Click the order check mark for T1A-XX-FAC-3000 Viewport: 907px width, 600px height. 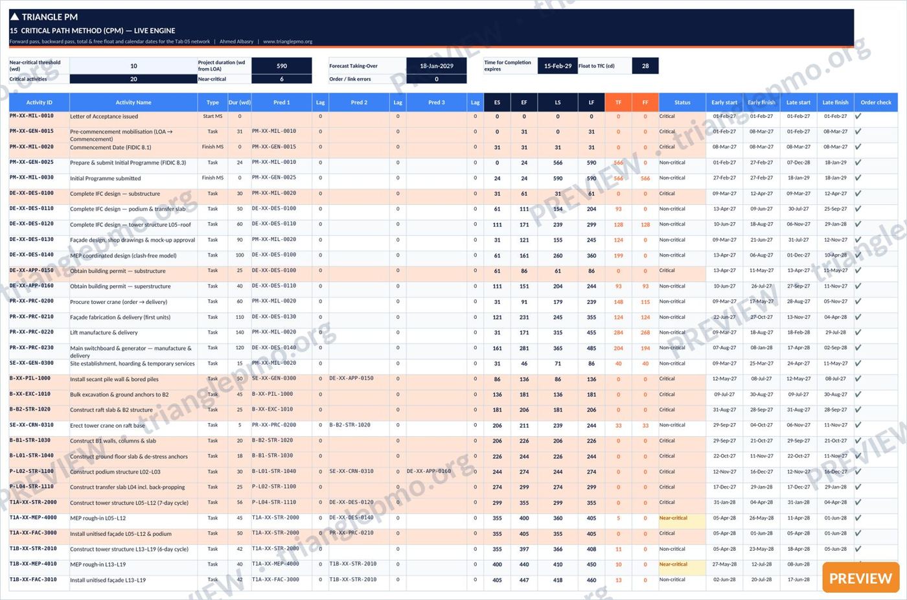858,534
